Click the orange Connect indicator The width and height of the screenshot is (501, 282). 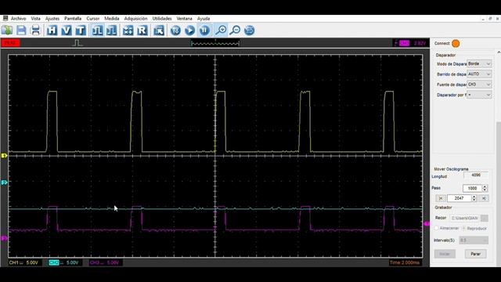[x=456, y=44]
